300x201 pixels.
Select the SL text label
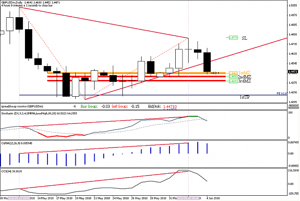click(x=244, y=38)
